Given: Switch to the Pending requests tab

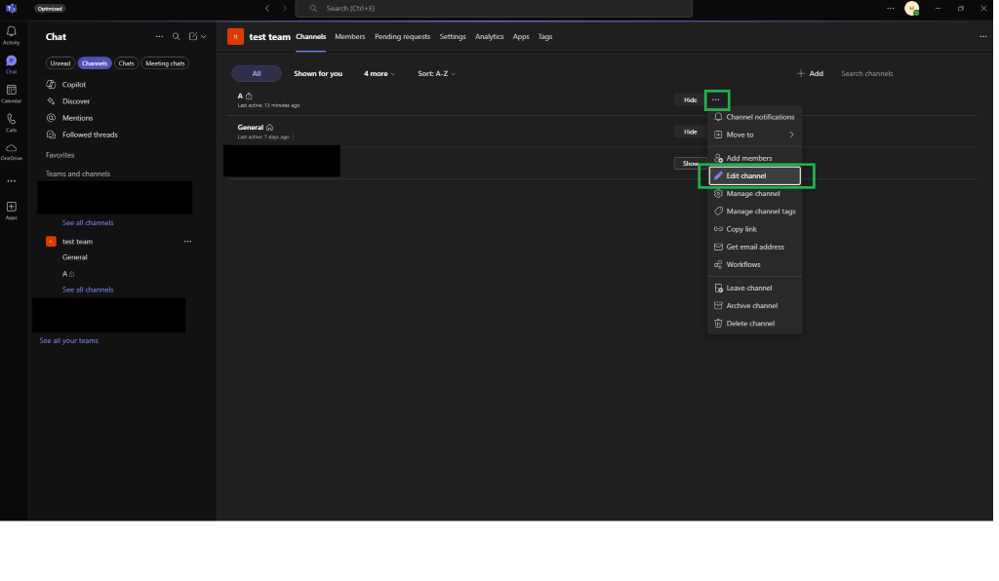Looking at the screenshot, I should 402,36.
